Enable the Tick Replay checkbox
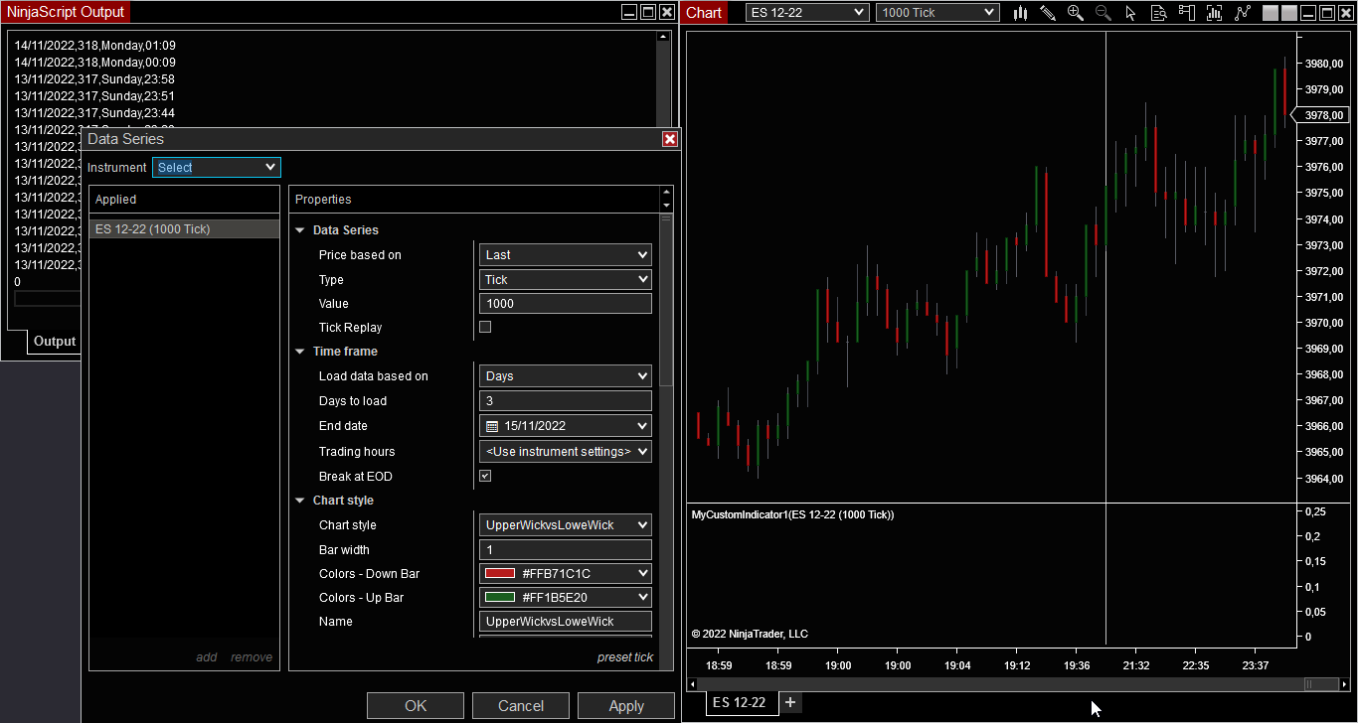 click(485, 327)
